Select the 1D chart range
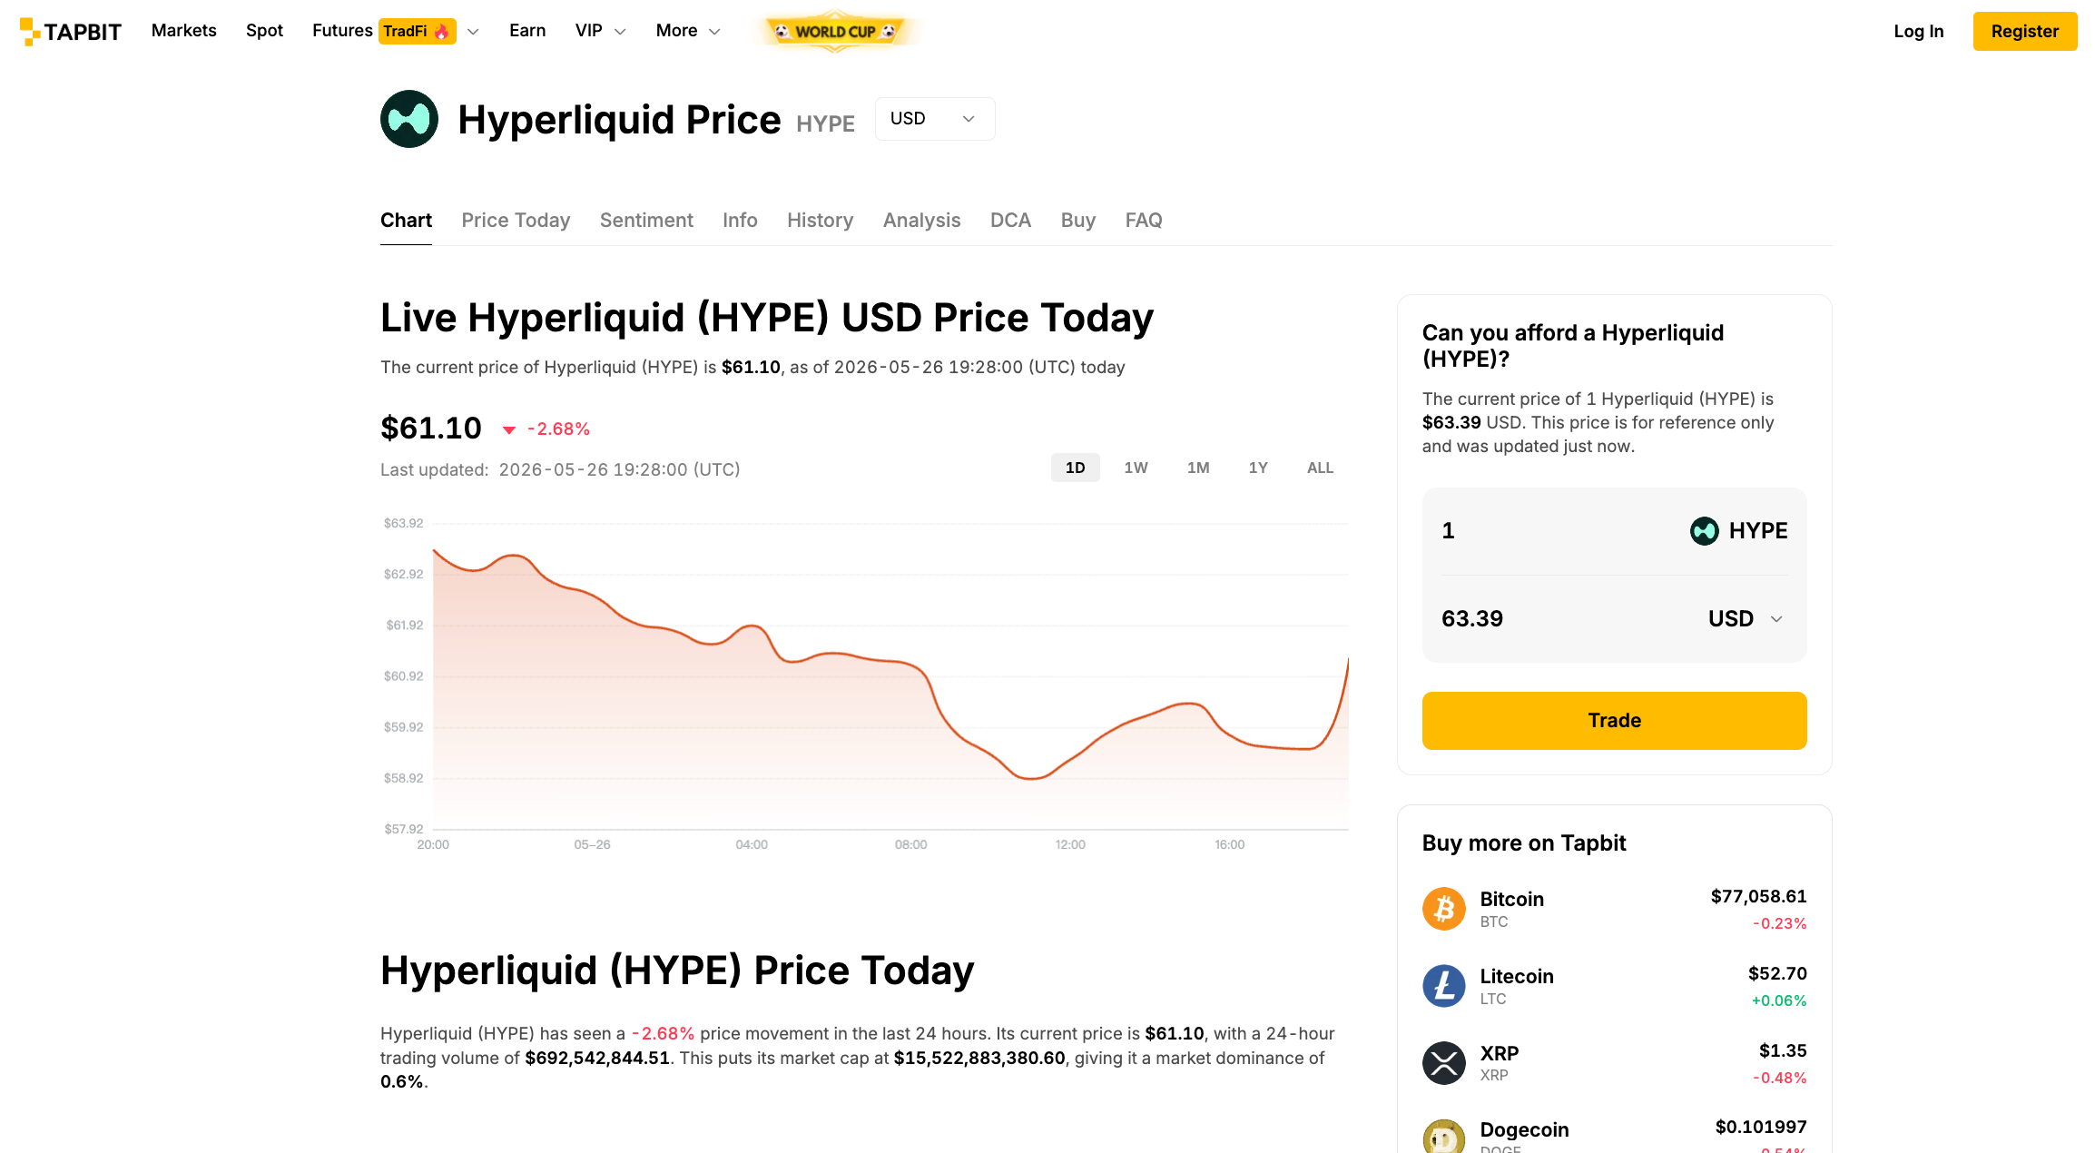The height and width of the screenshot is (1153, 2095). pos(1076,468)
